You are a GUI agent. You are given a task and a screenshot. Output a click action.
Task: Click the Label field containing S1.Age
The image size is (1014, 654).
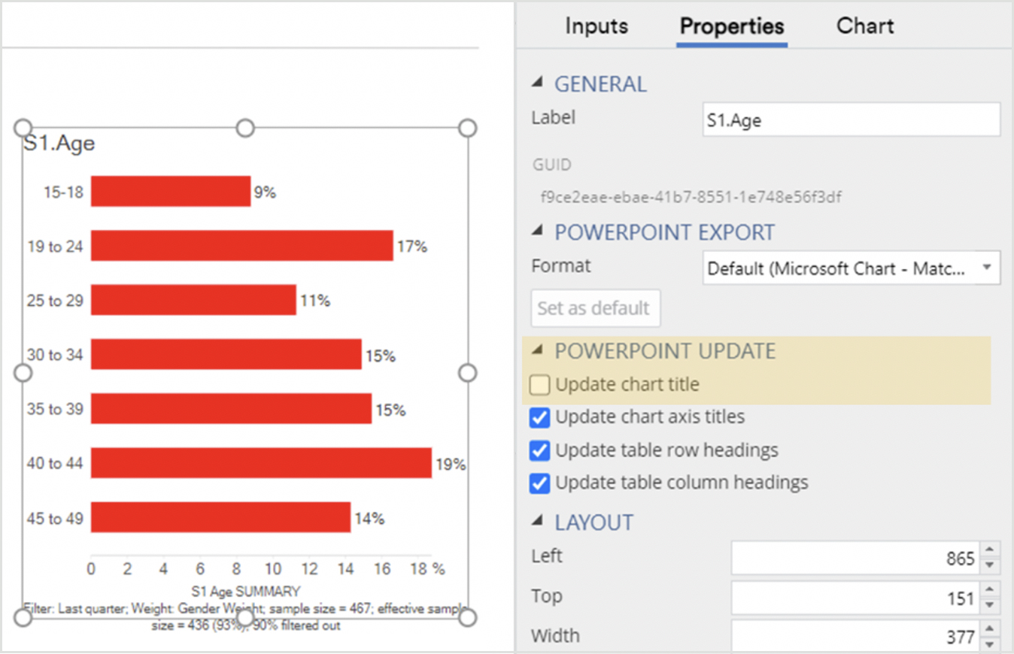(x=852, y=120)
